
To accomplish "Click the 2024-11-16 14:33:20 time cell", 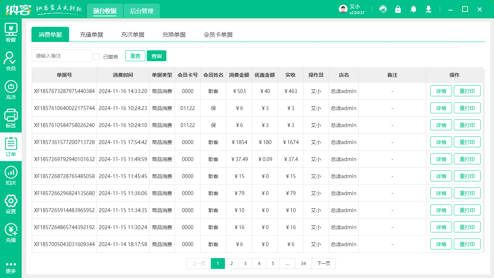I will 123,91.
